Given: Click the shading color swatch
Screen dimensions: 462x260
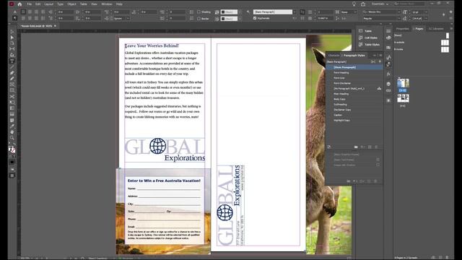Looking at the screenshot, I should tap(230, 12).
